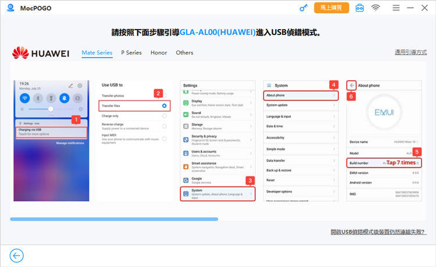Screen dimensions: 436x267
Task: Click the MocPOGO logo icon
Action: pyautogui.click(x=10, y=8)
